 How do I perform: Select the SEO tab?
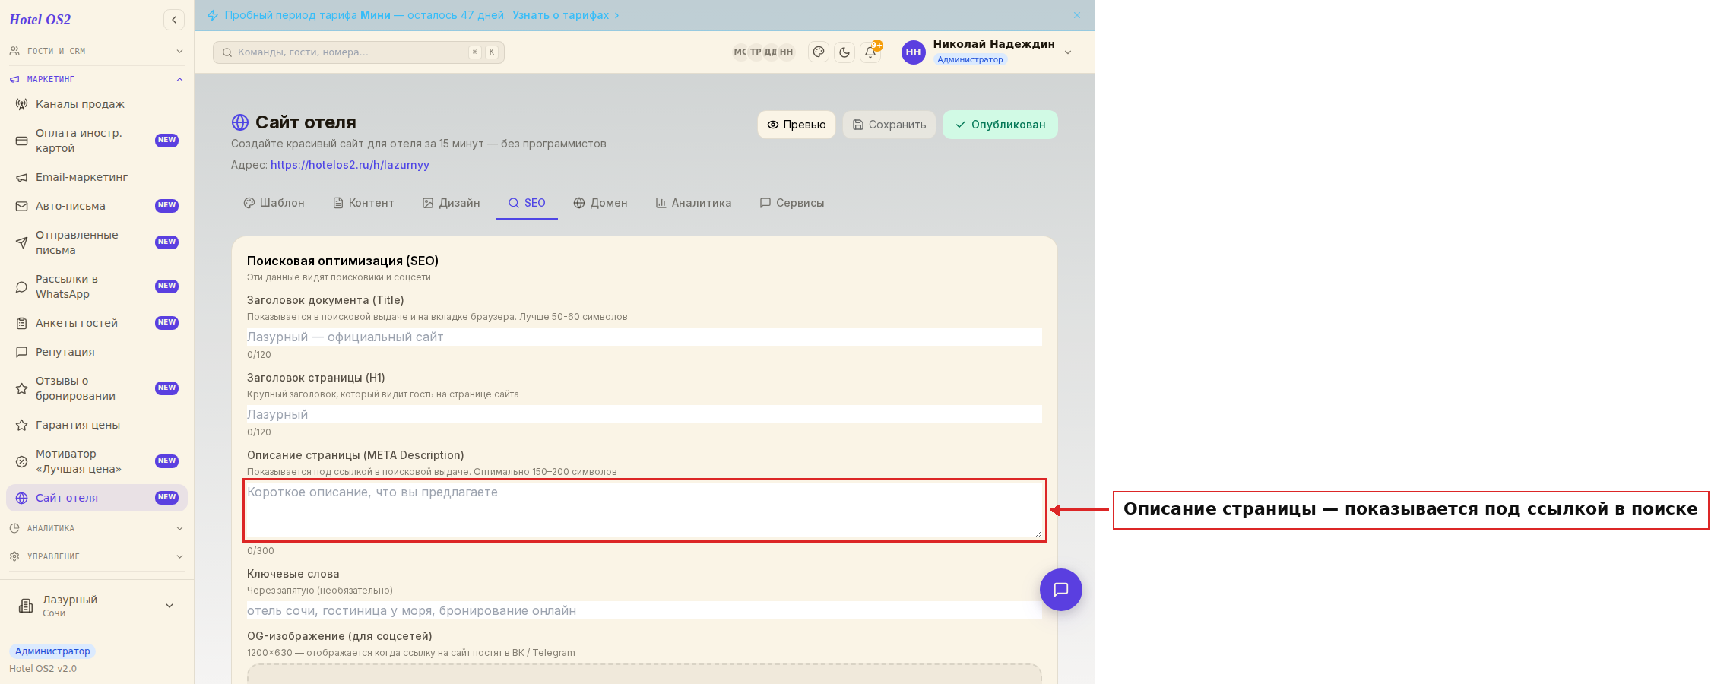pyautogui.click(x=527, y=203)
